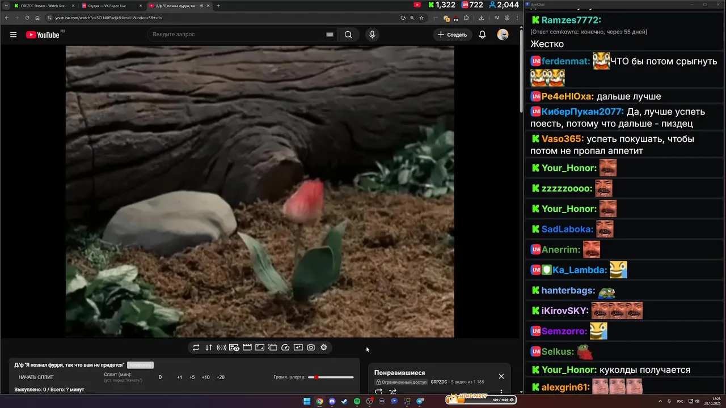Screen dimensions: 726x408
Task: Add +1 minute to split
Action: [179, 377]
